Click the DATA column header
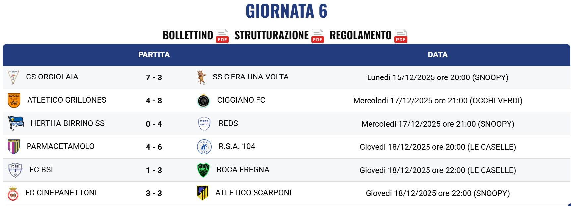The image size is (571, 206). pyautogui.click(x=437, y=55)
